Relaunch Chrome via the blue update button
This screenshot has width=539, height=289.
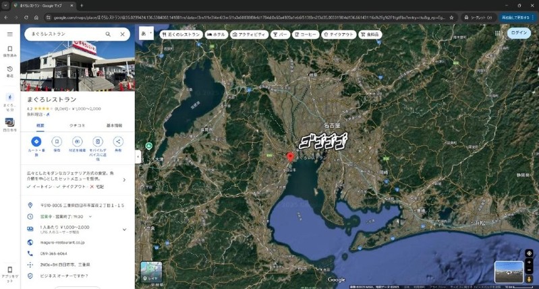point(517,18)
